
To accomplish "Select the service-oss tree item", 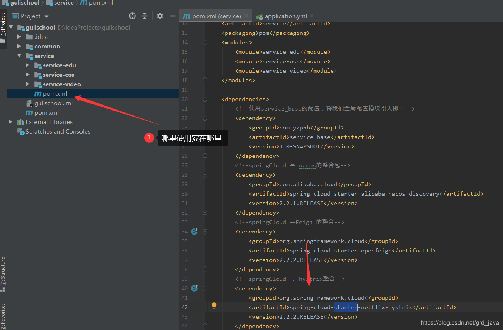I will 58,75.
